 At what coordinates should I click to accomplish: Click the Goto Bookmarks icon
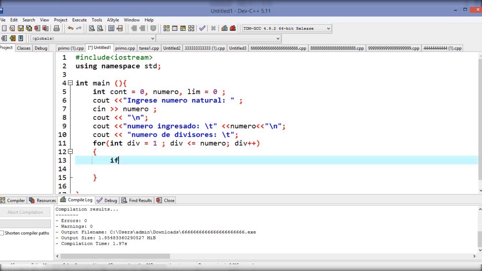21,38
